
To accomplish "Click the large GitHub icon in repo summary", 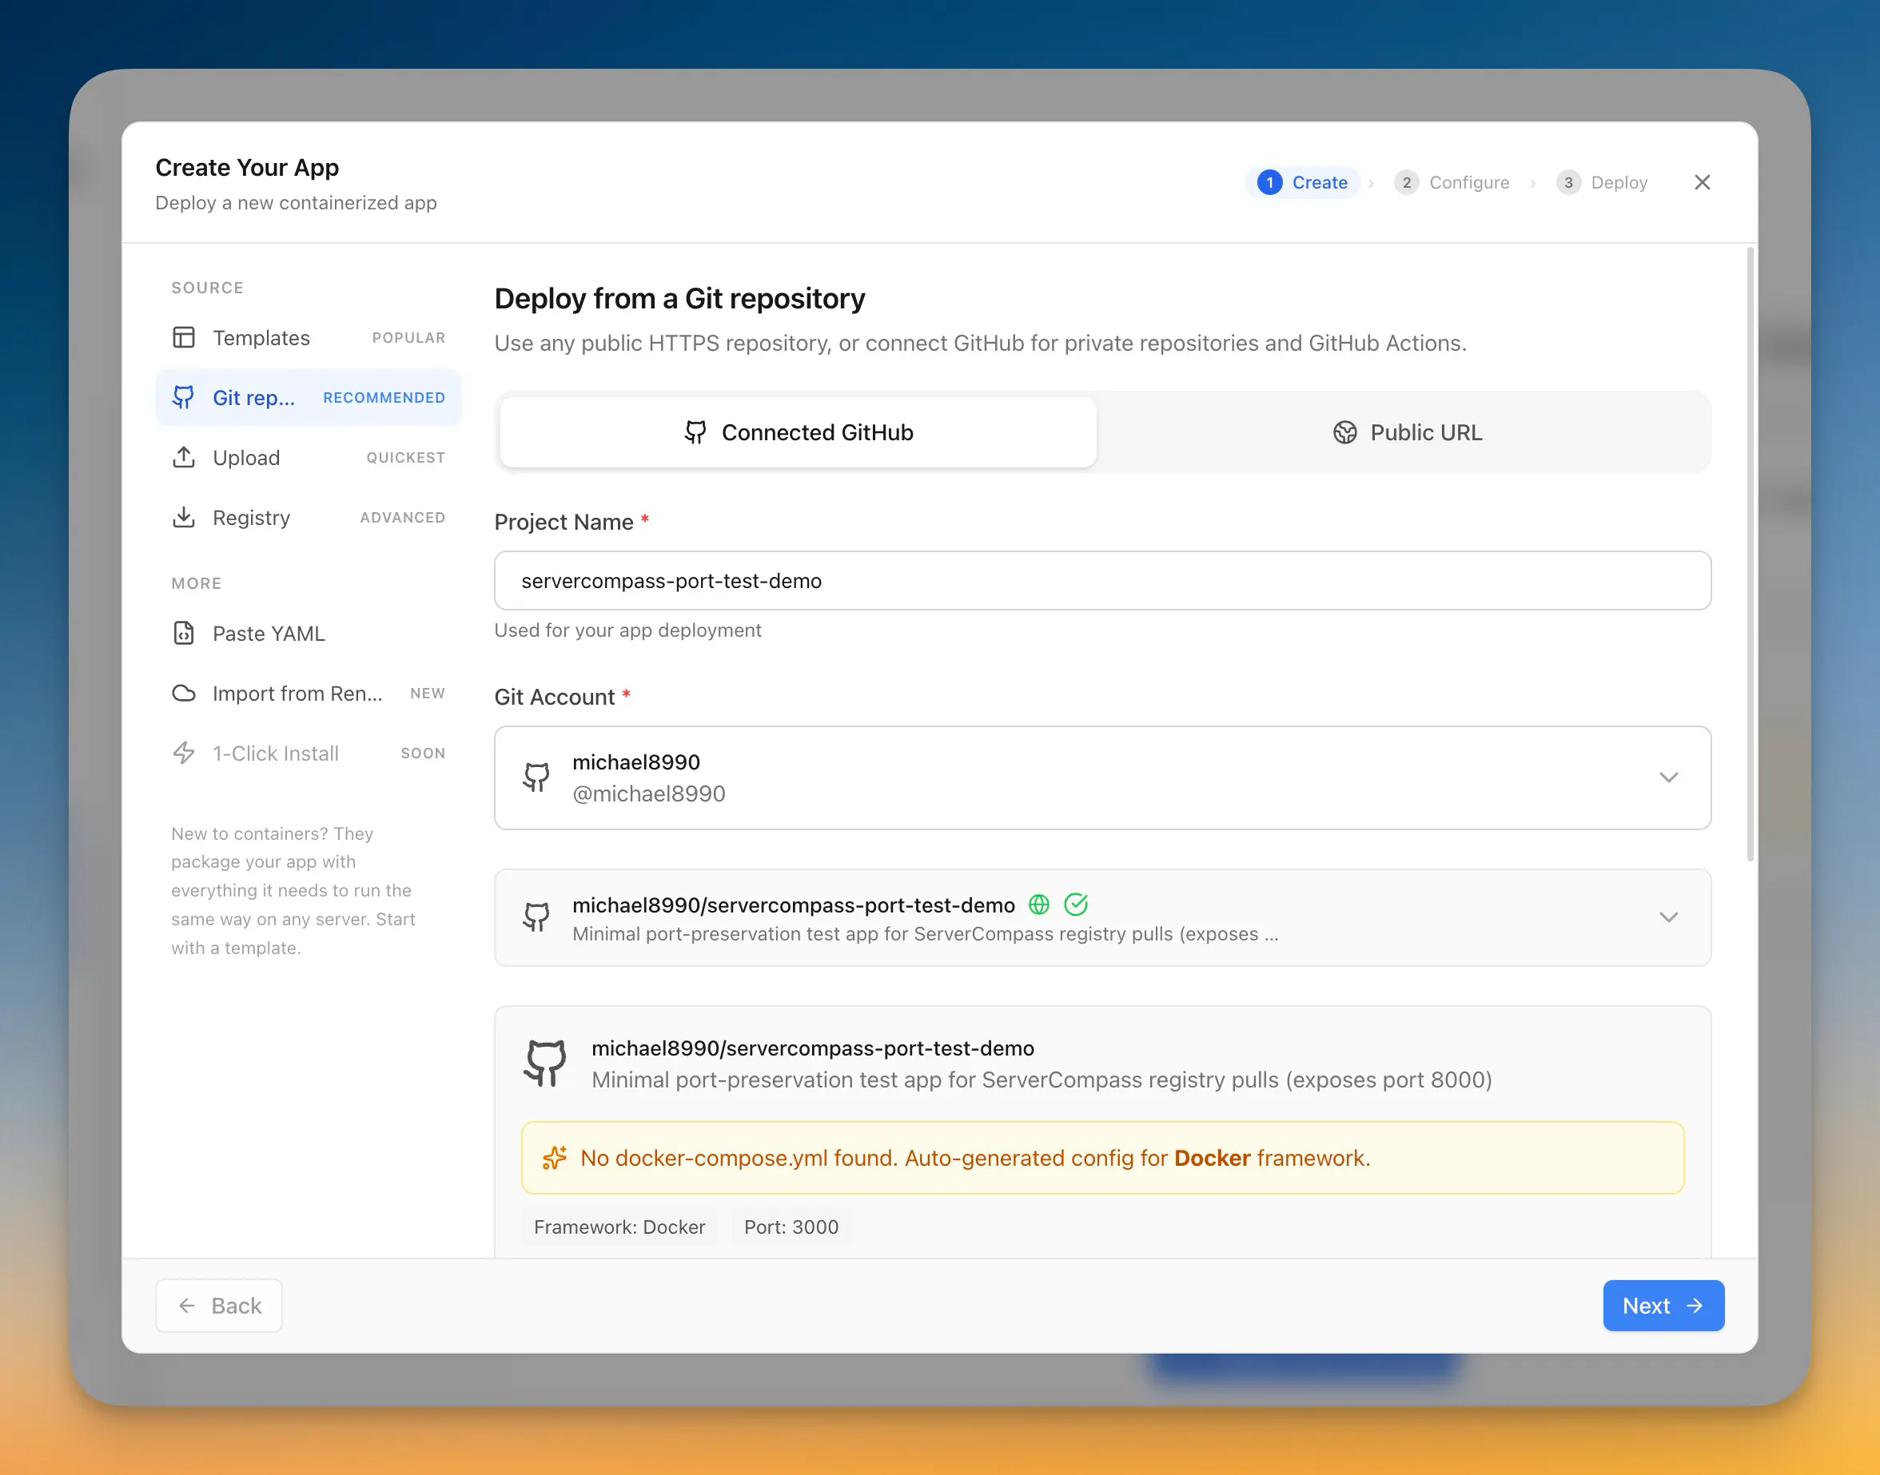I will tap(545, 1063).
